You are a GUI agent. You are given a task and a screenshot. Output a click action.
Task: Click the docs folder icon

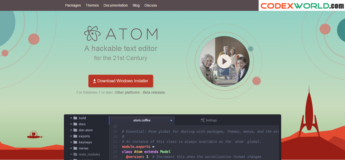pyautogui.click(x=75, y=124)
